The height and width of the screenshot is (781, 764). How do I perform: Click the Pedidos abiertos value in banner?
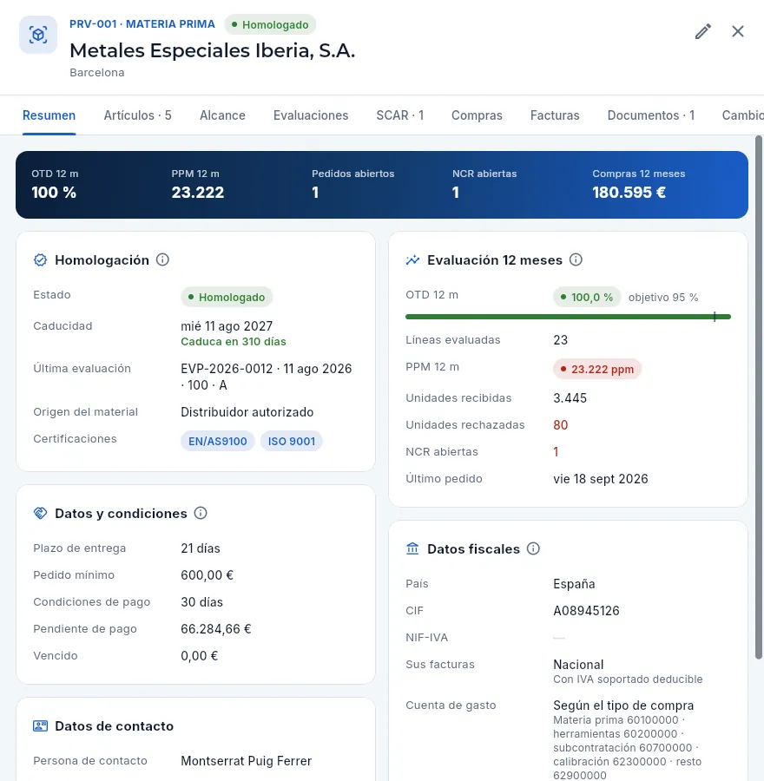[x=315, y=193]
